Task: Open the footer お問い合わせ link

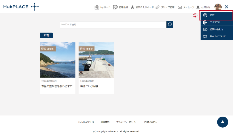Action: 151,122
